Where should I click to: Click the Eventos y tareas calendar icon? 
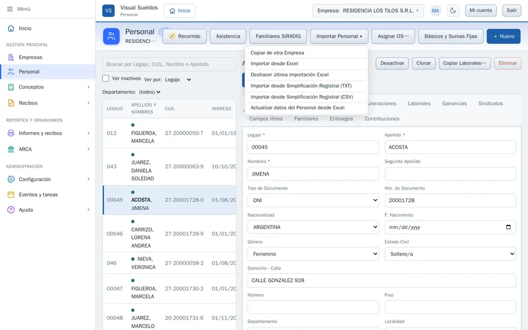pos(11,195)
